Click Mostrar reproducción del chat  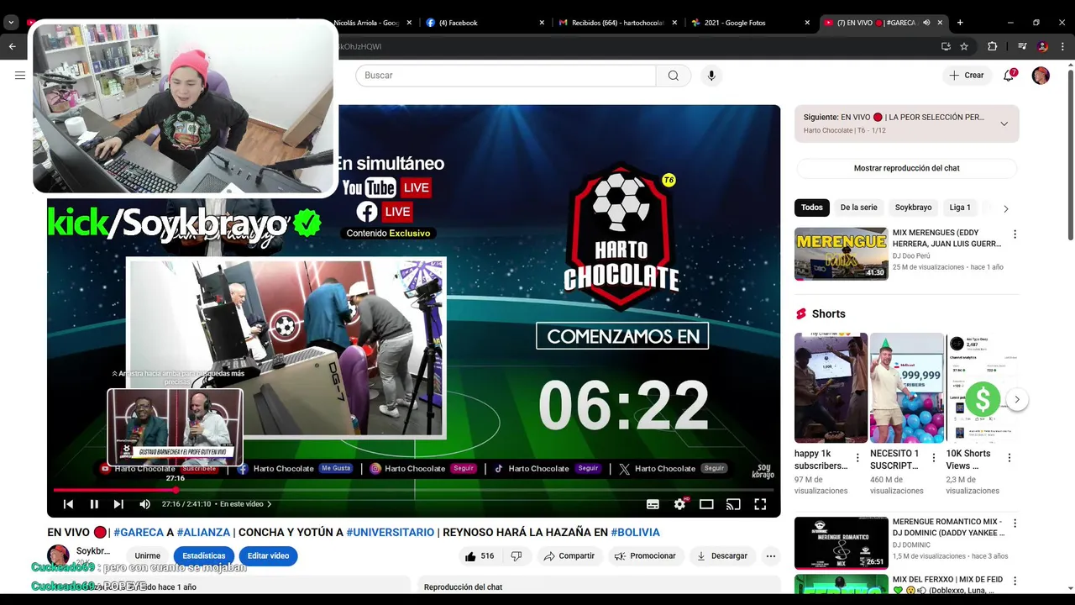point(906,168)
